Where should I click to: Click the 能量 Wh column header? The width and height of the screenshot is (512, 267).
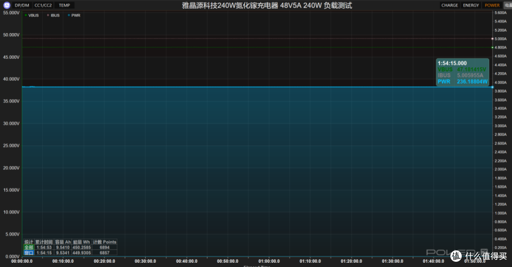tap(82, 242)
